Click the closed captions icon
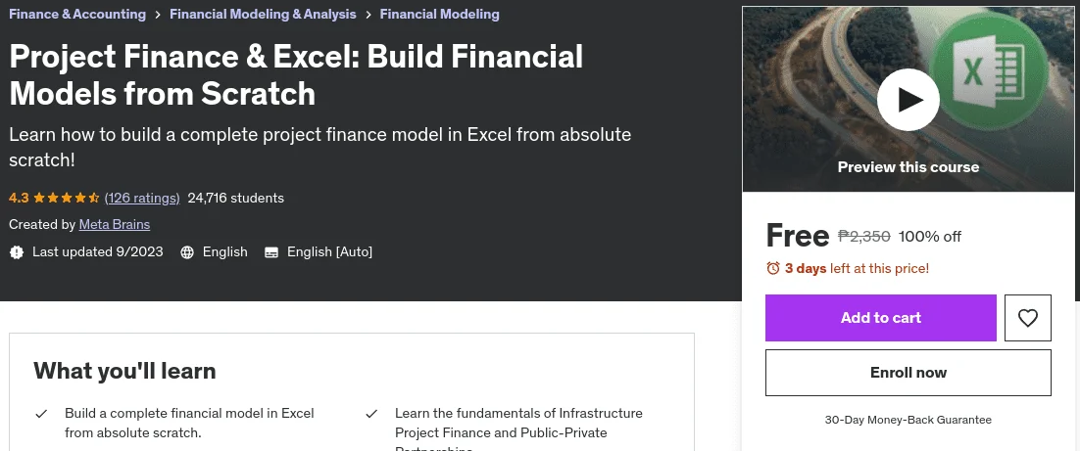Viewport: 1080px width, 451px height. 271,252
